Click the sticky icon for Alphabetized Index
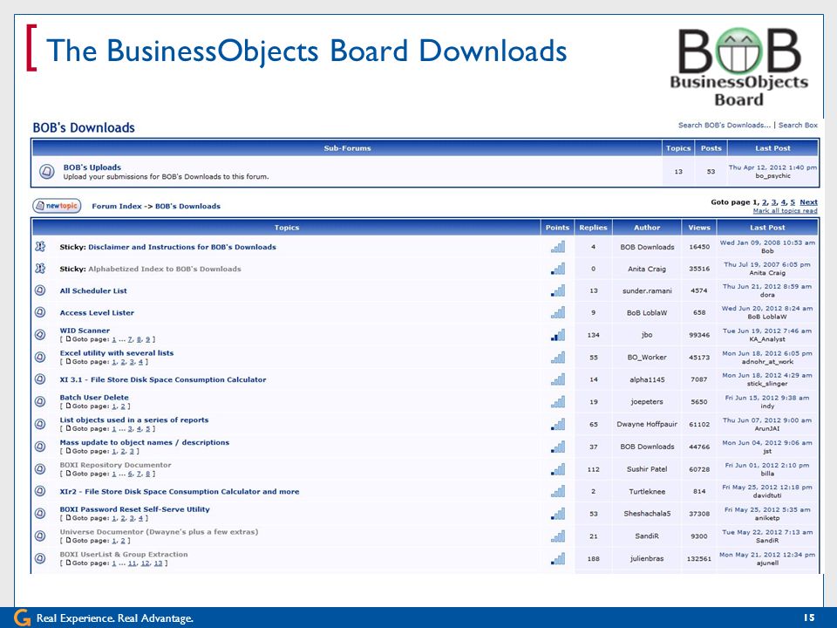Viewport: 837px width, 628px height. (40, 269)
